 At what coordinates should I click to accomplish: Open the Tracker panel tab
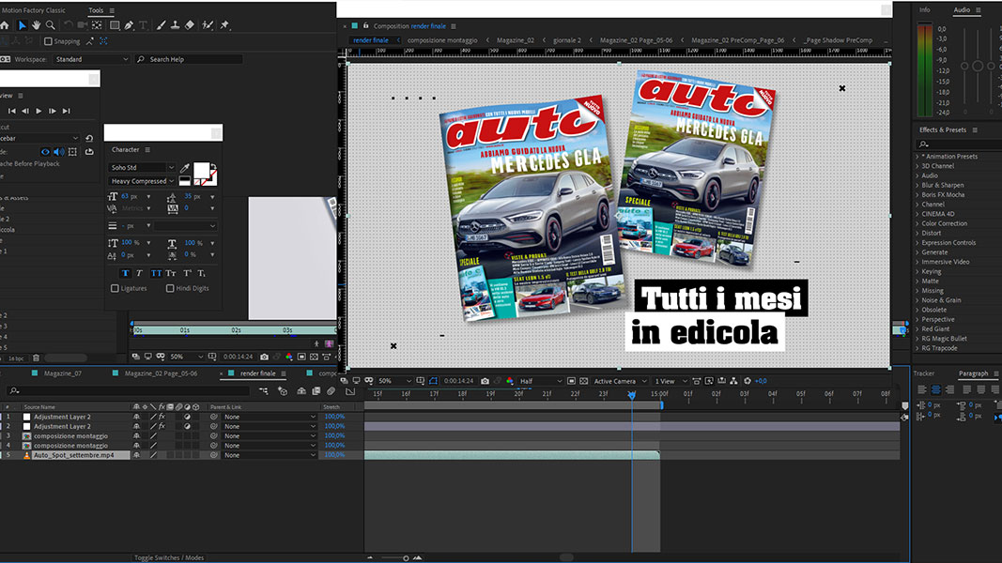point(923,373)
